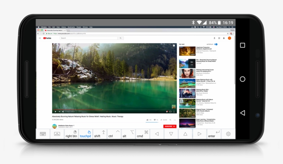
Task: Click the video info card icon
Action: [x=174, y=46]
